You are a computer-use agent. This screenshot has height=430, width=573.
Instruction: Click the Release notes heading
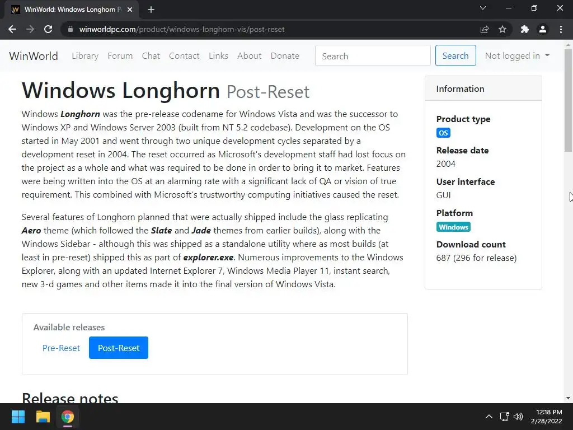pos(70,398)
